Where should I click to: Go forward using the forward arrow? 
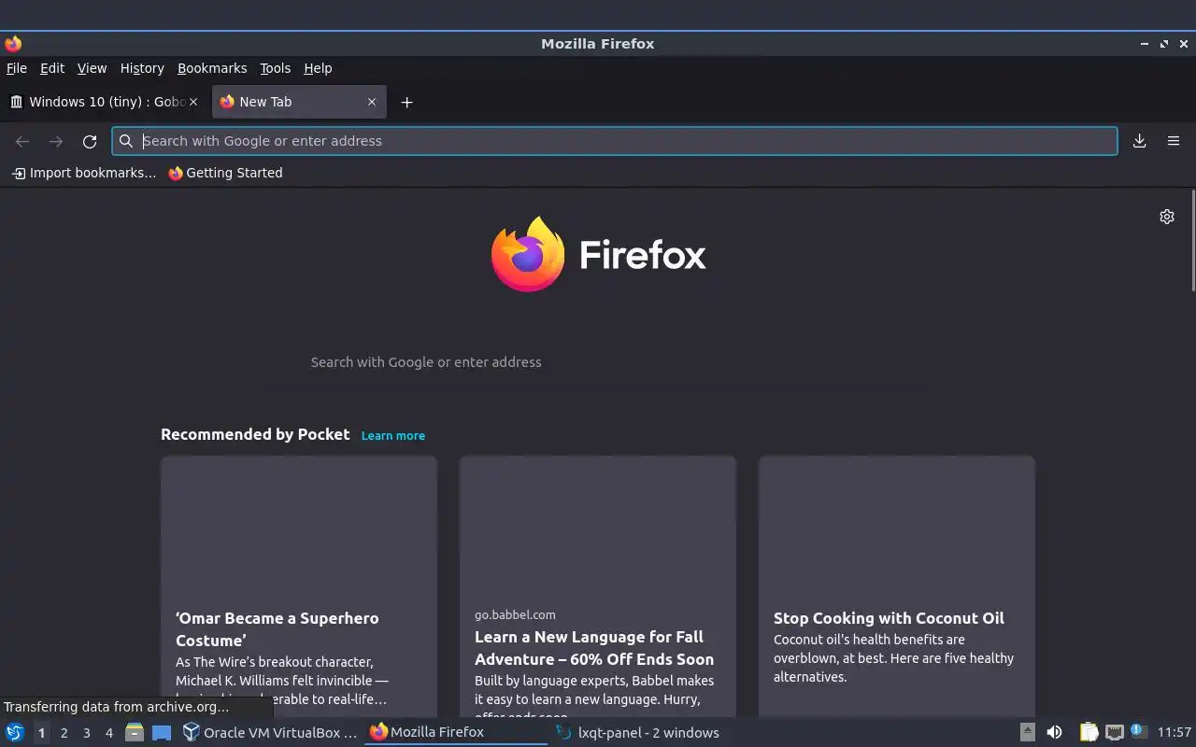click(56, 141)
